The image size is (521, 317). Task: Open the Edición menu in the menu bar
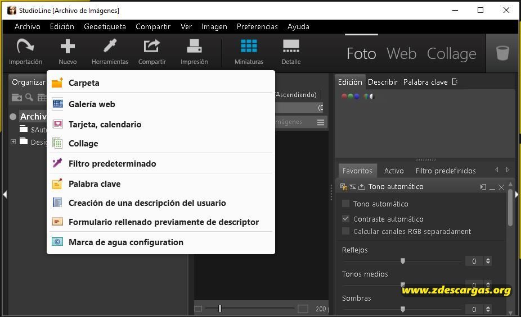(x=62, y=26)
